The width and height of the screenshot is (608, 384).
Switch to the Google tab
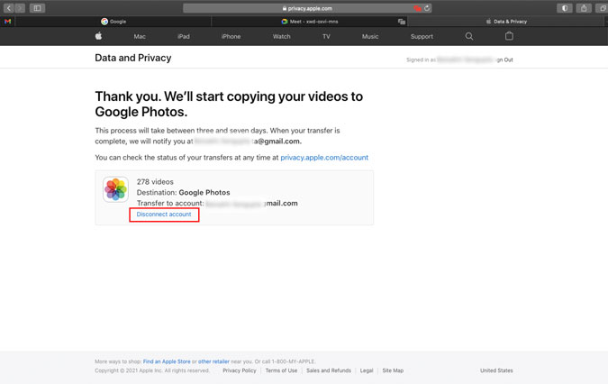click(113, 22)
